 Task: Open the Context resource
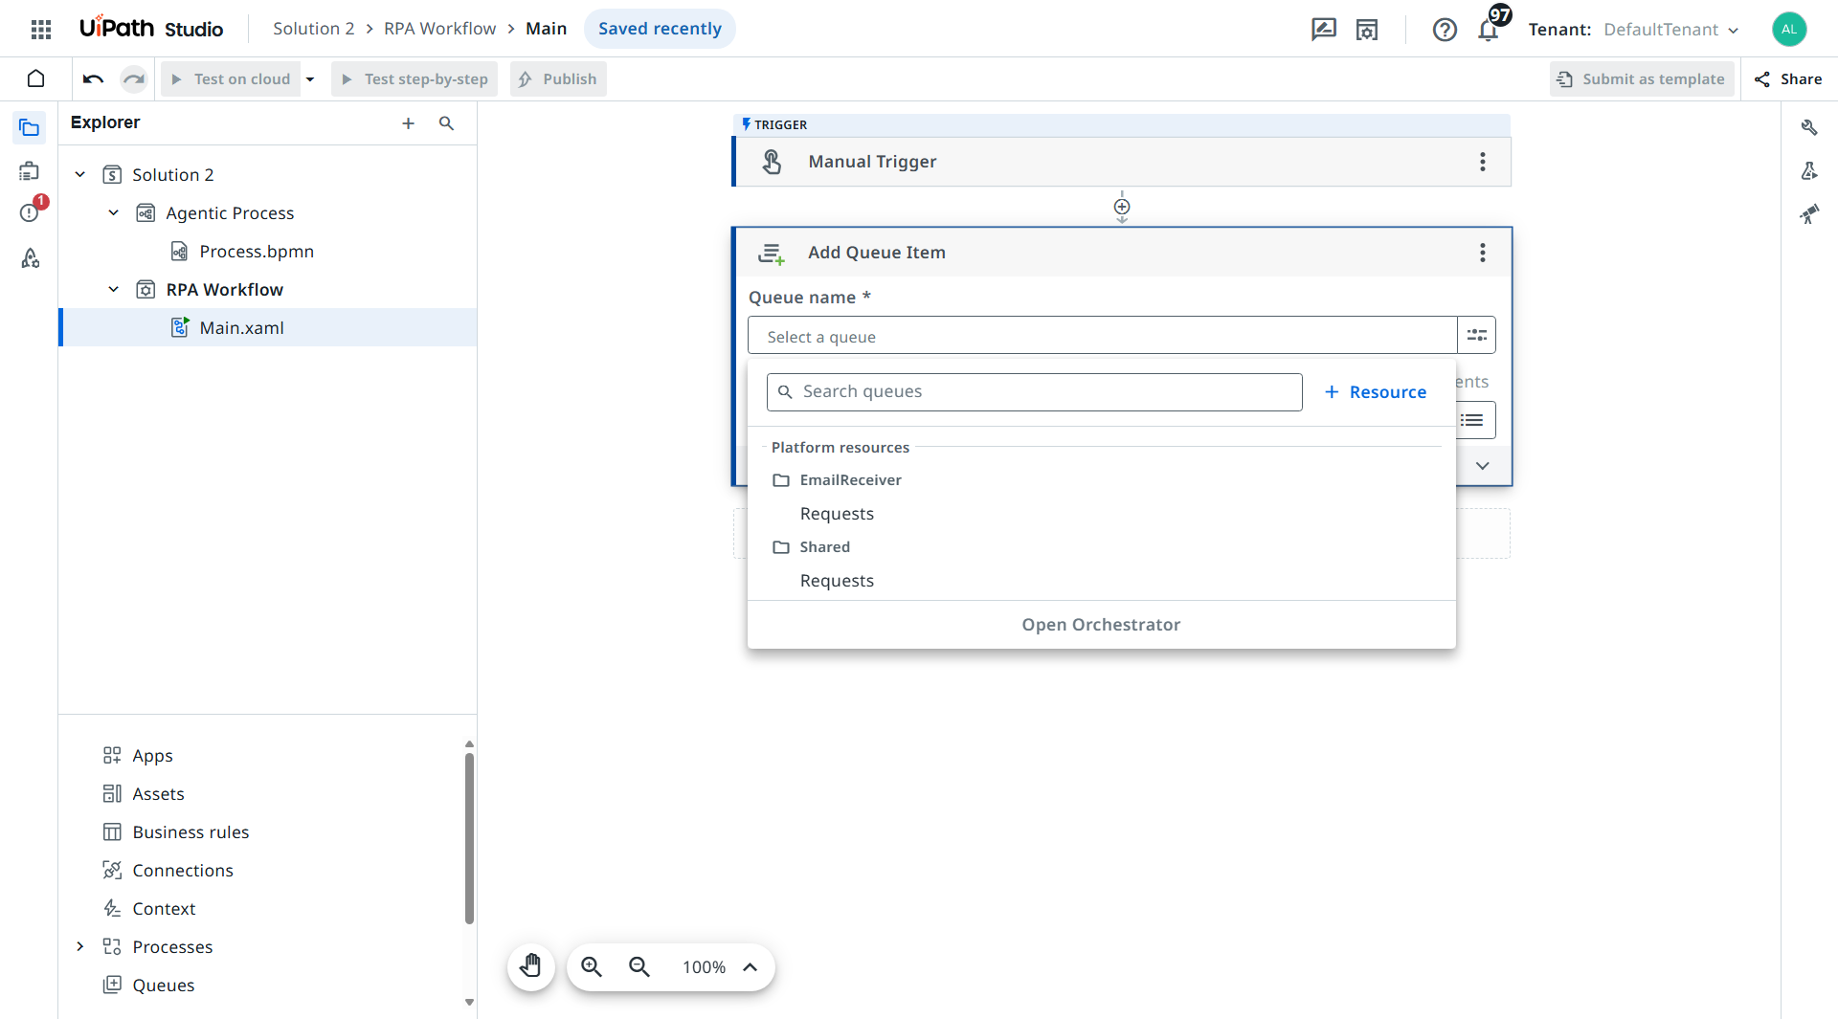pos(164,908)
